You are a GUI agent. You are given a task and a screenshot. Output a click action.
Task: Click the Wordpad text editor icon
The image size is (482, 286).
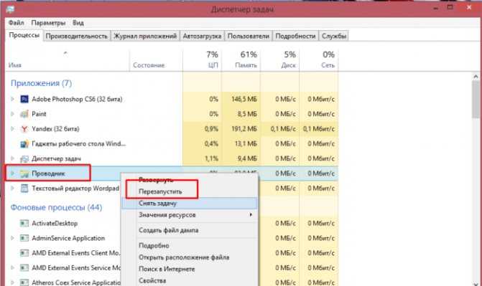tap(24, 189)
